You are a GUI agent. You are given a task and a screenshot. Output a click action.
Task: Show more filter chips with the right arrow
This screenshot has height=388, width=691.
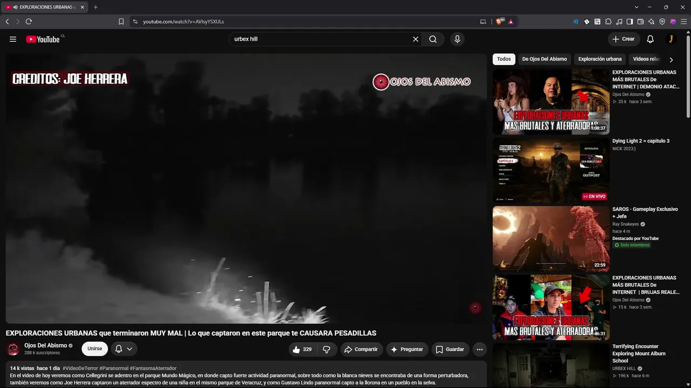671,60
